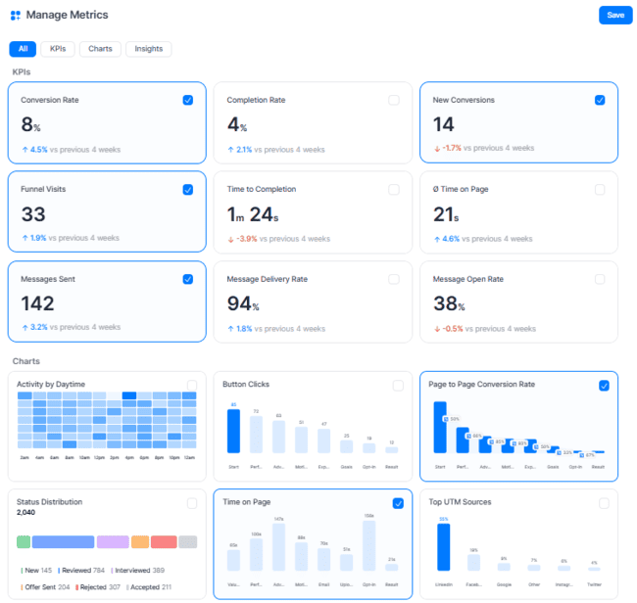Screen dimensions: 637x603
Task: Click the Start bar in Button Clicks
Action: 233,431
